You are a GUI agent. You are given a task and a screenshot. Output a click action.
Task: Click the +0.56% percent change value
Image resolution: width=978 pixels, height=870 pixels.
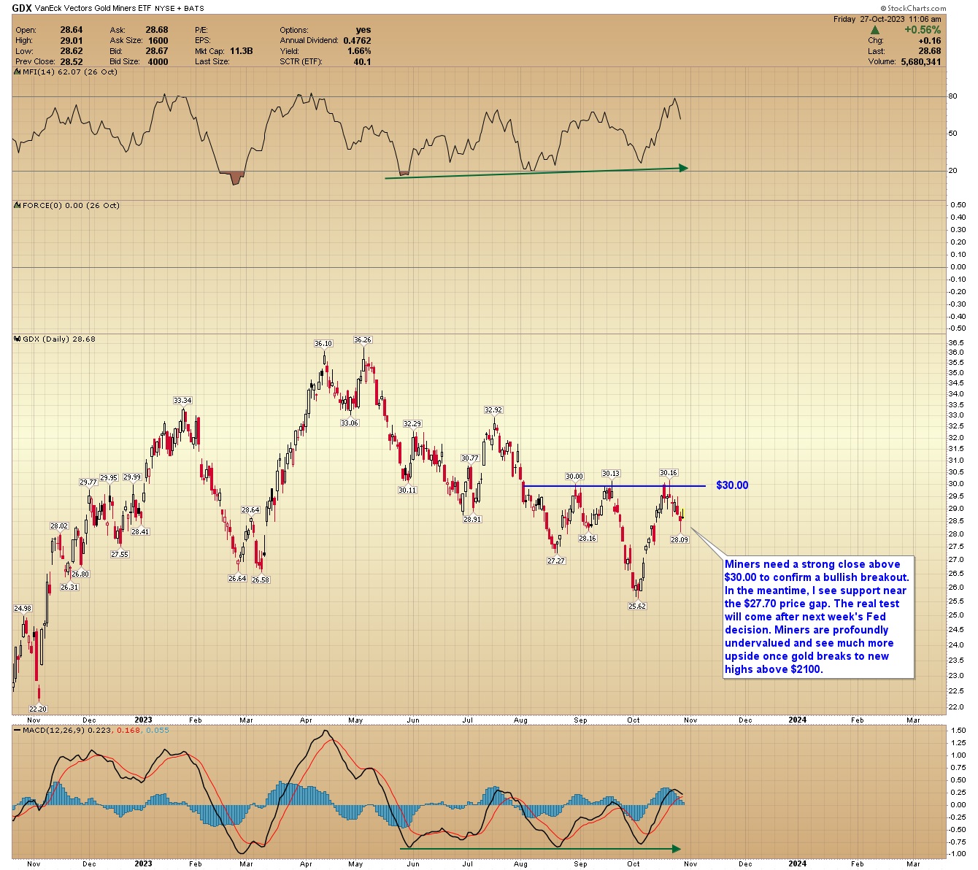(923, 30)
